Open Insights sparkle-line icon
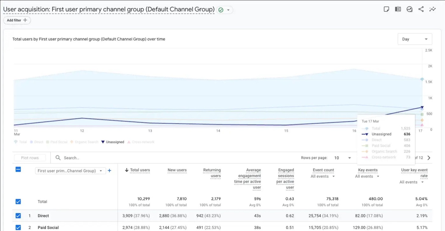Viewport: 445px width, 231px height. [x=432, y=9]
